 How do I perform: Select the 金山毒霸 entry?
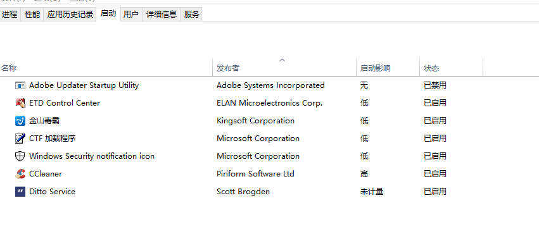(x=45, y=121)
